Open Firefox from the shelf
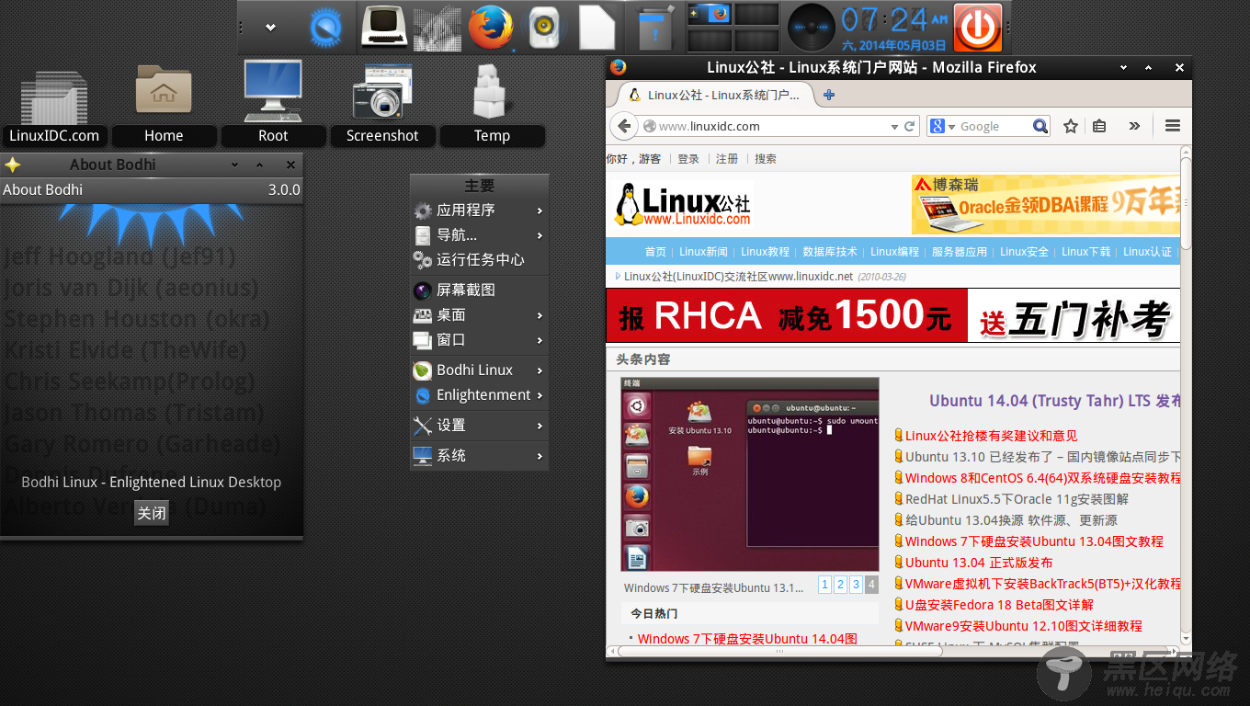The height and width of the screenshot is (706, 1250). 490,27
